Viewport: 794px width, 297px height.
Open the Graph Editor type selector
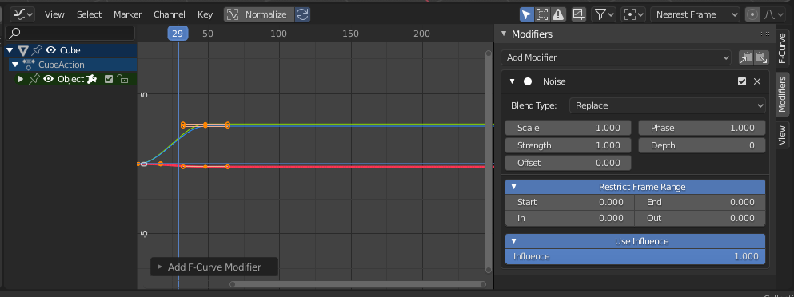click(22, 14)
